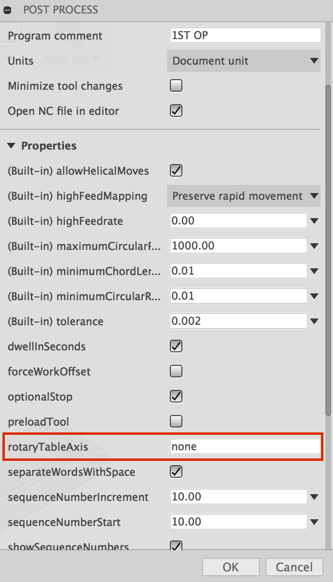Viewport: 333px width, 582px height.
Task: Collapse the POST PROCESS dialog
Action: pos(7,9)
